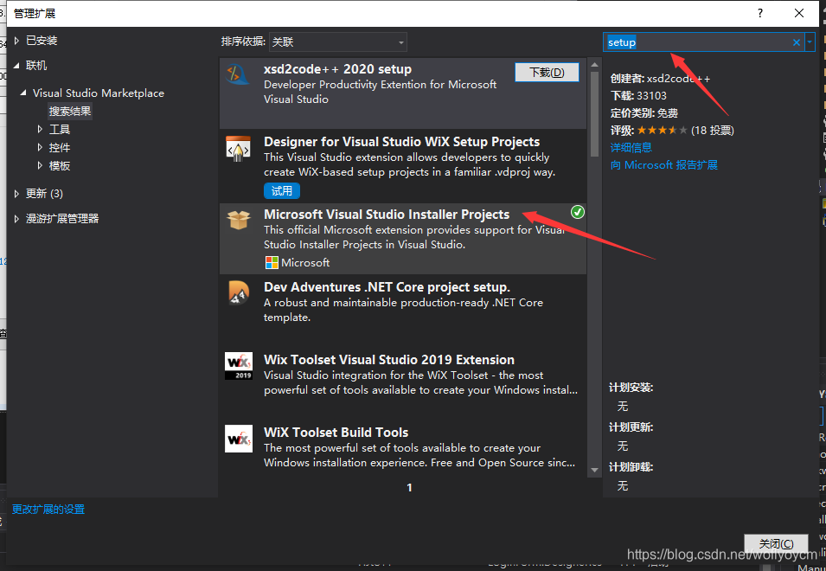Click the 计划卸载 label
Screen dimensions: 826x571
[x=631, y=466]
